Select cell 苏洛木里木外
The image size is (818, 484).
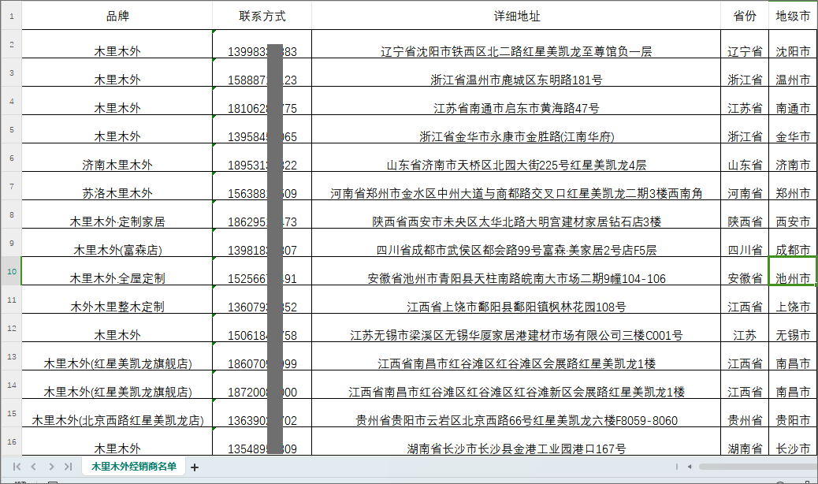click(x=117, y=186)
